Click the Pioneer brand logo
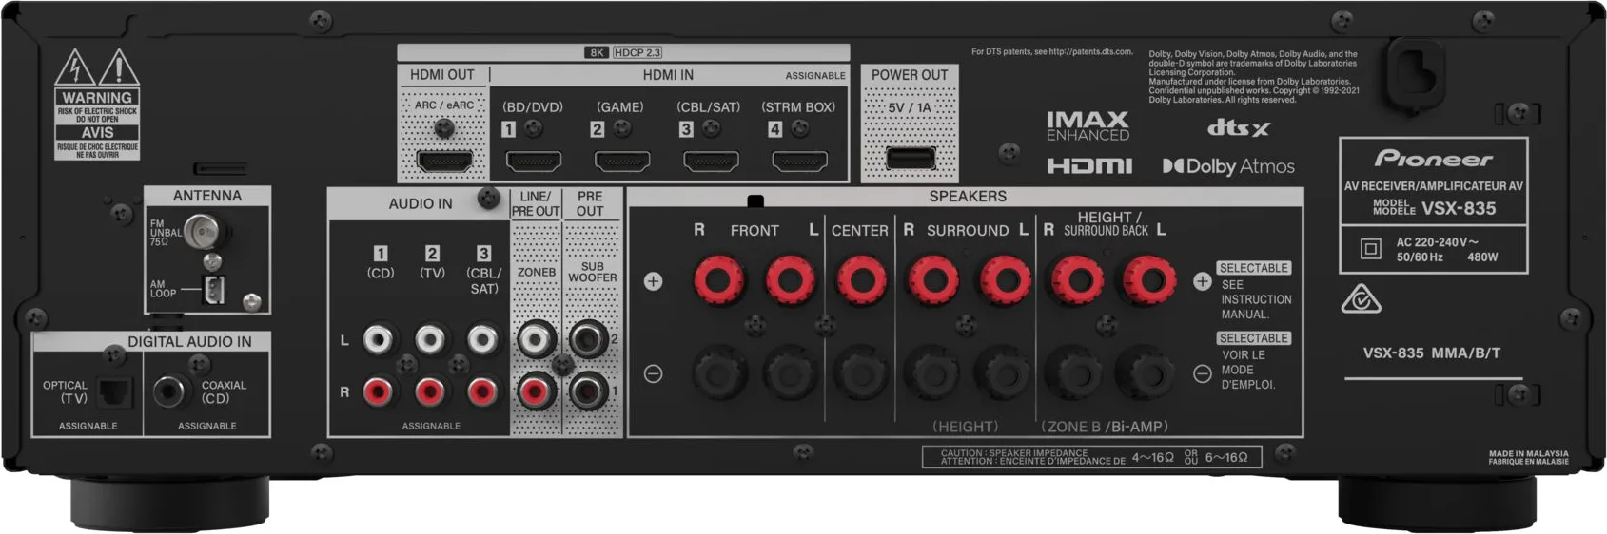Viewport: 1607px width, 534px height. (x=1433, y=159)
